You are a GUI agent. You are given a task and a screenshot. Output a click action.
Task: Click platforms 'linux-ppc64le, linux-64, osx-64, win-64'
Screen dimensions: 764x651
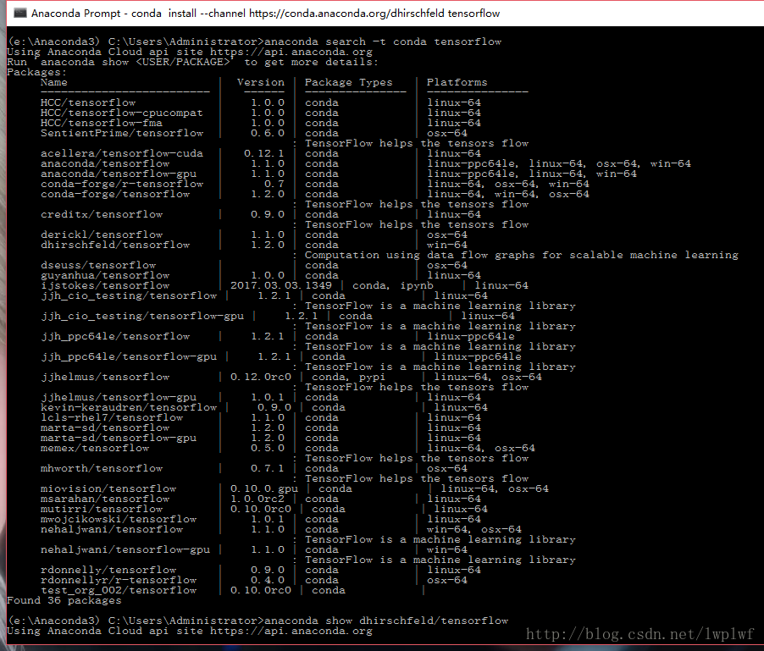(559, 163)
